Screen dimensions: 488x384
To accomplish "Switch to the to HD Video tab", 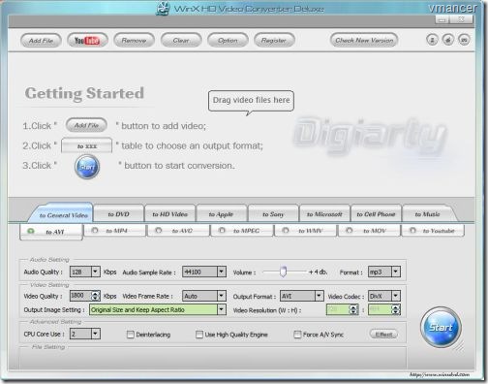I will (x=170, y=214).
